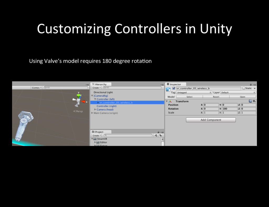
Task: Select Main Camera (origin) in Hierarchy
Action: 106,113
